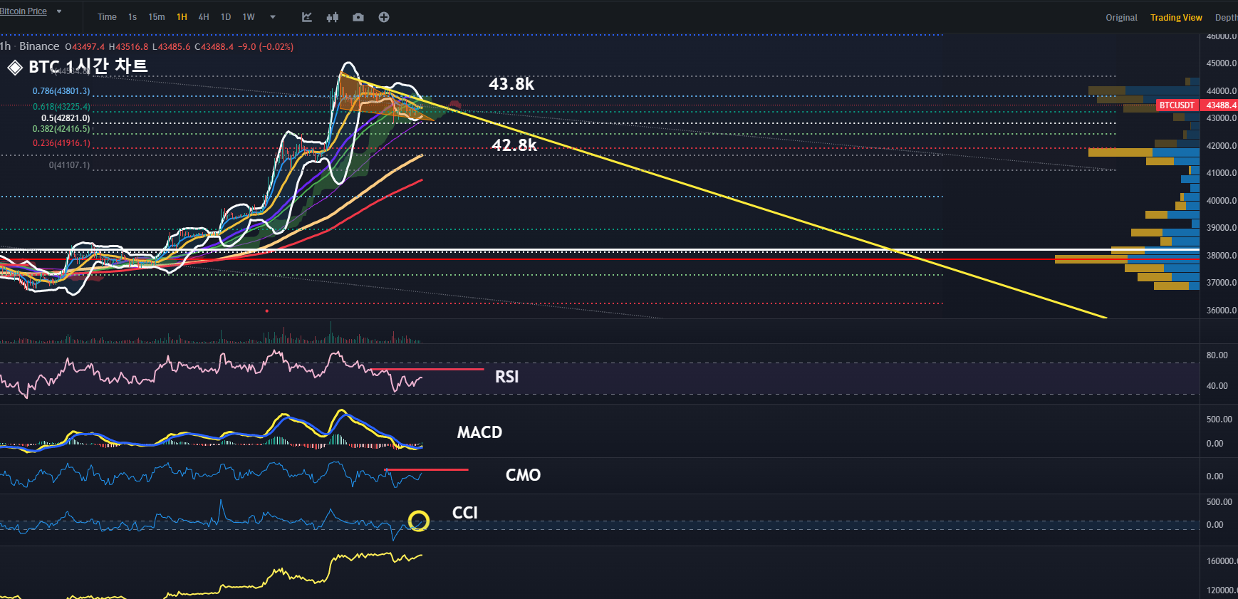
Task: Switch to the Original chart tab
Action: [1121, 18]
